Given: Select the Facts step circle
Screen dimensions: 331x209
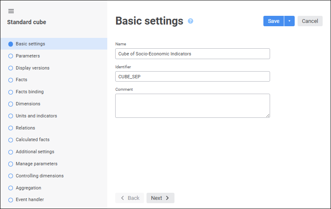Looking at the screenshot, I should point(11,80).
